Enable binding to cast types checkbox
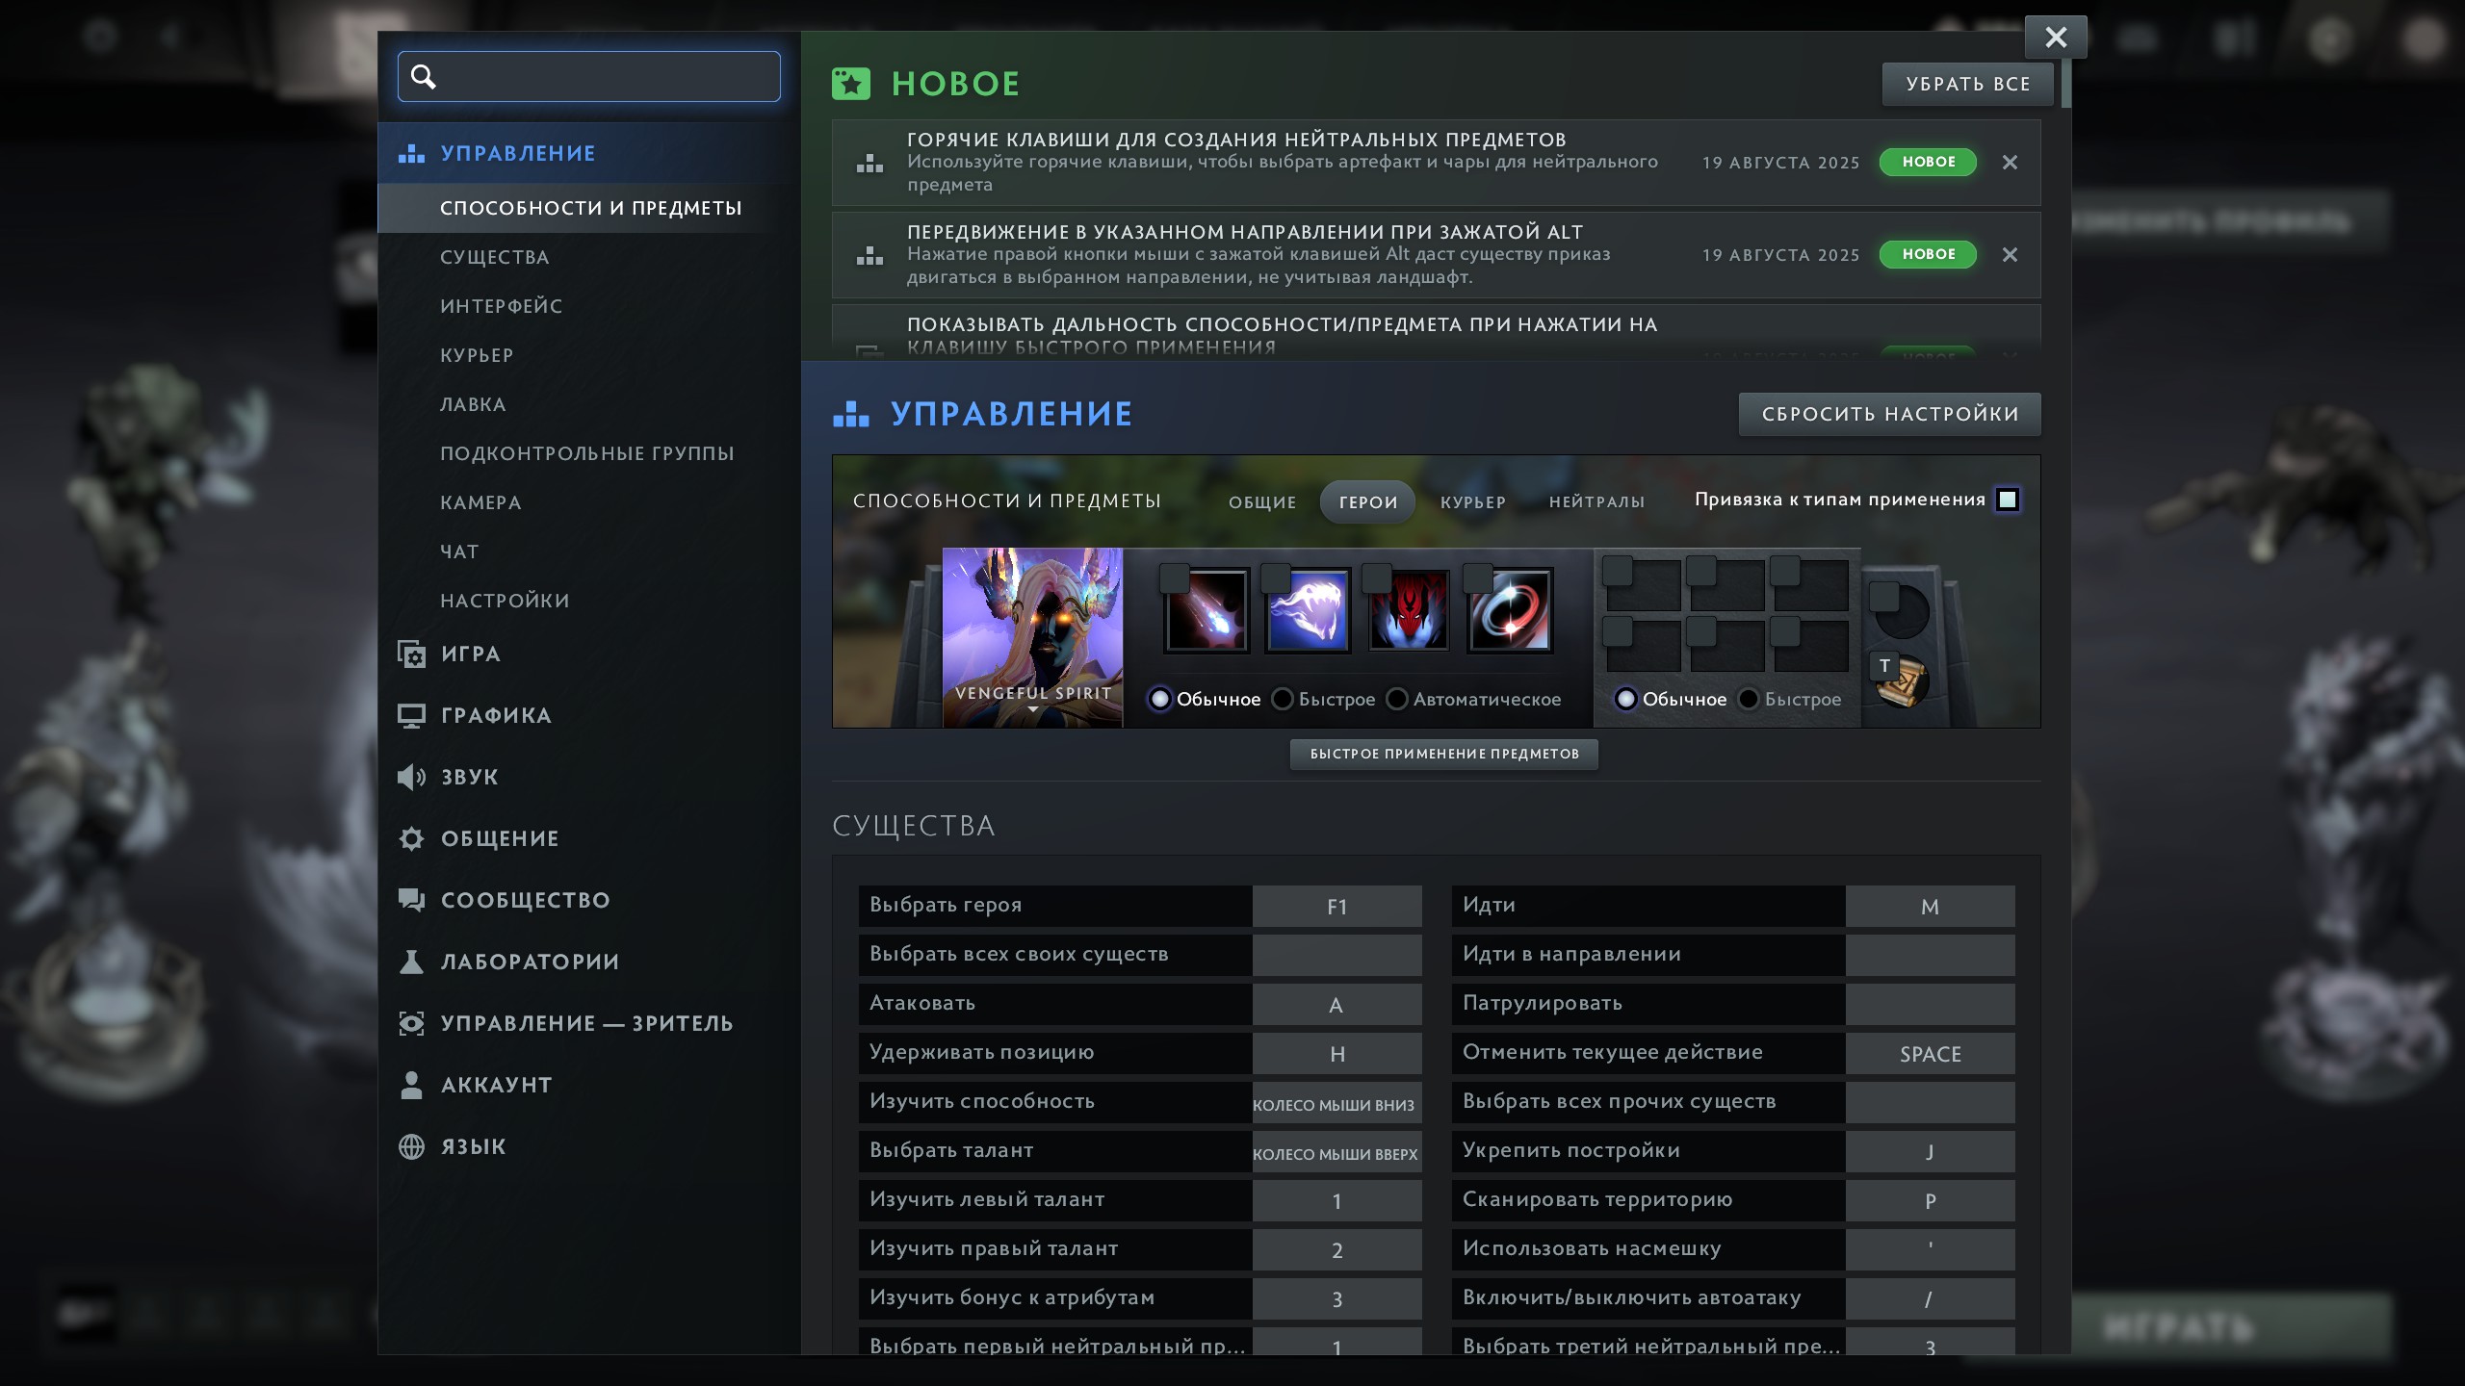This screenshot has height=1386, width=2465. 2008,500
